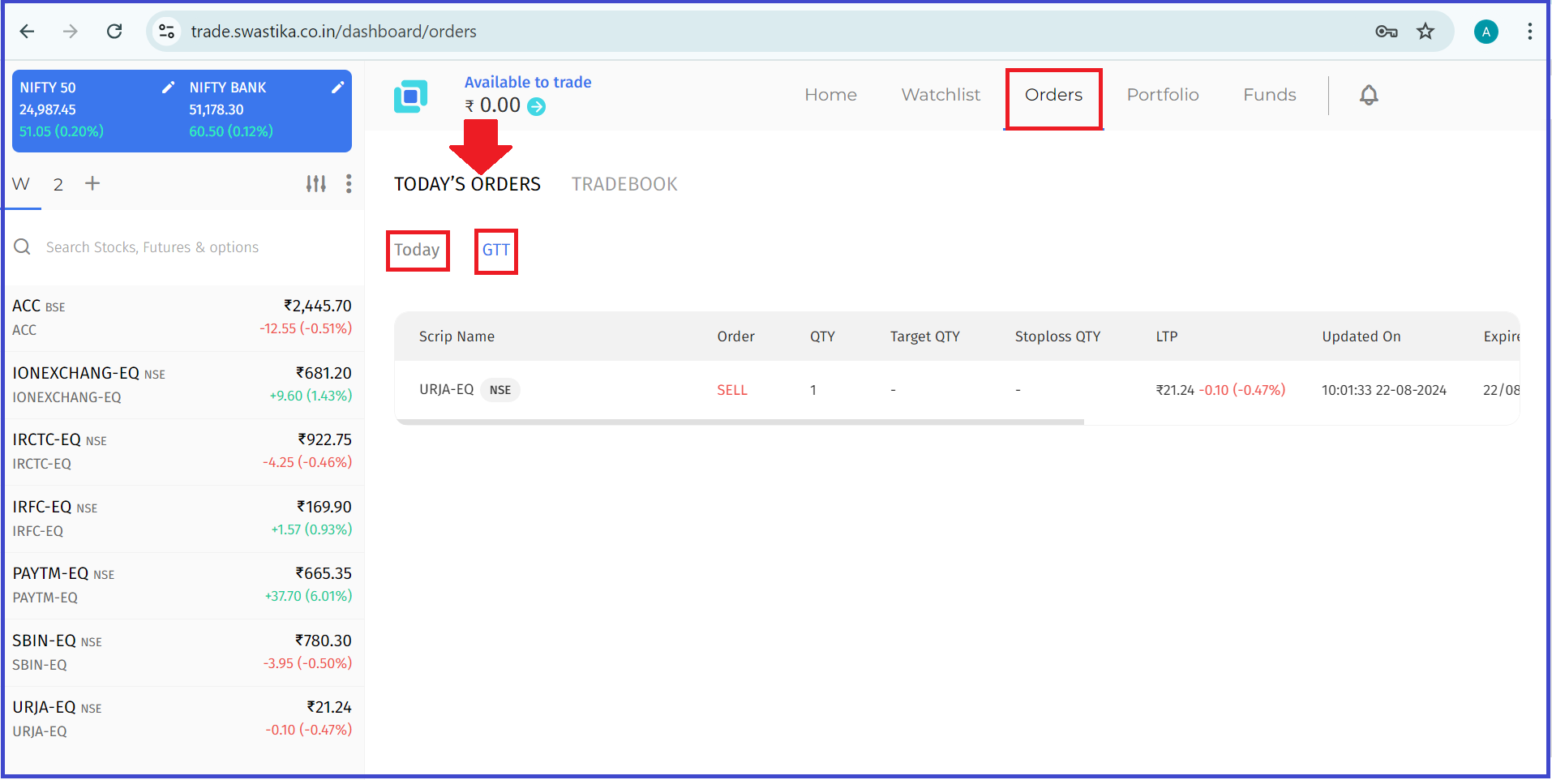The image size is (1552, 780).
Task: Open watchlist filter sliders icon
Action: coord(315,184)
